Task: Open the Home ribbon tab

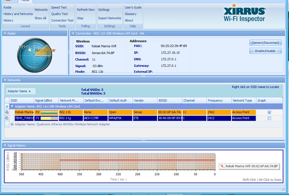Action: point(25,1)
